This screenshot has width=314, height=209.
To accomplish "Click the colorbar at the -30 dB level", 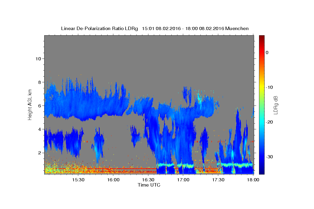I will [262, 157].
